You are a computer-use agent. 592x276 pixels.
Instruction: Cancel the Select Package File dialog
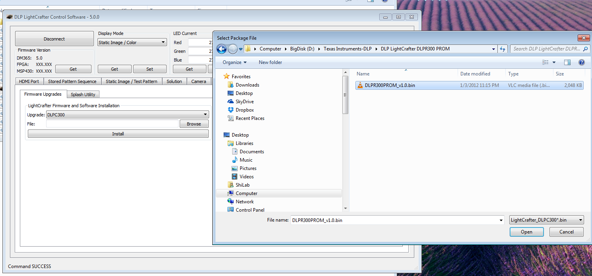pyautogui.click(x=566, y=232)
